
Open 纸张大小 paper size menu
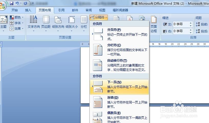[71, 24]
